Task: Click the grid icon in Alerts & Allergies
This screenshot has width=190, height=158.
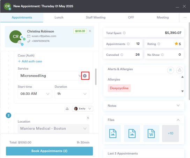Action: click(x=170, y=70)
